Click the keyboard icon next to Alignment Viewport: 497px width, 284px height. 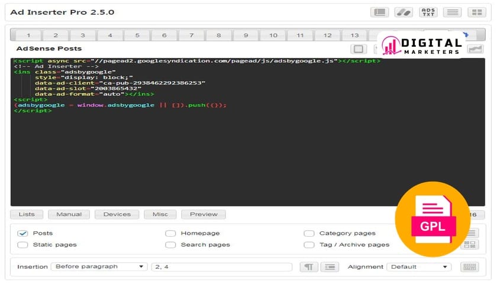(470, 267)
